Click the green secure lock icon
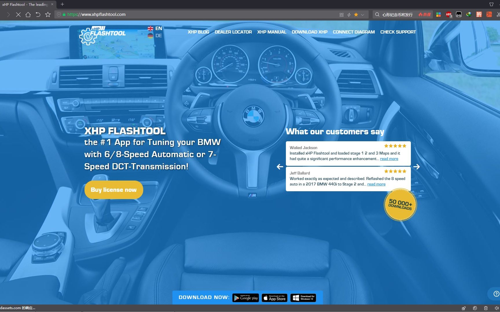This screenshot has height=312, width=500. tap(64, 14)
